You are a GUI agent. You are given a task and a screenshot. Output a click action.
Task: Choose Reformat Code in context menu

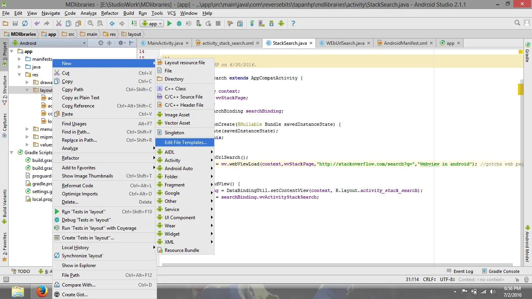(104, 186)
